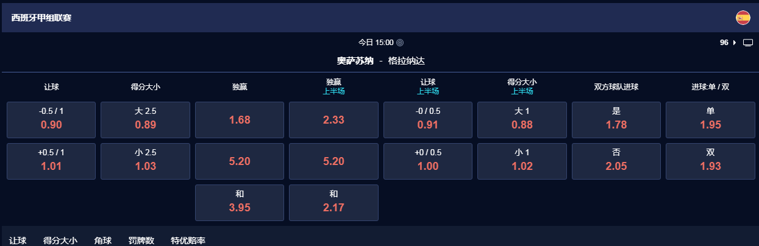Viewport: 759px width, 246px height.
Task: Select both teams score 是 1.78
Action: 616,120
